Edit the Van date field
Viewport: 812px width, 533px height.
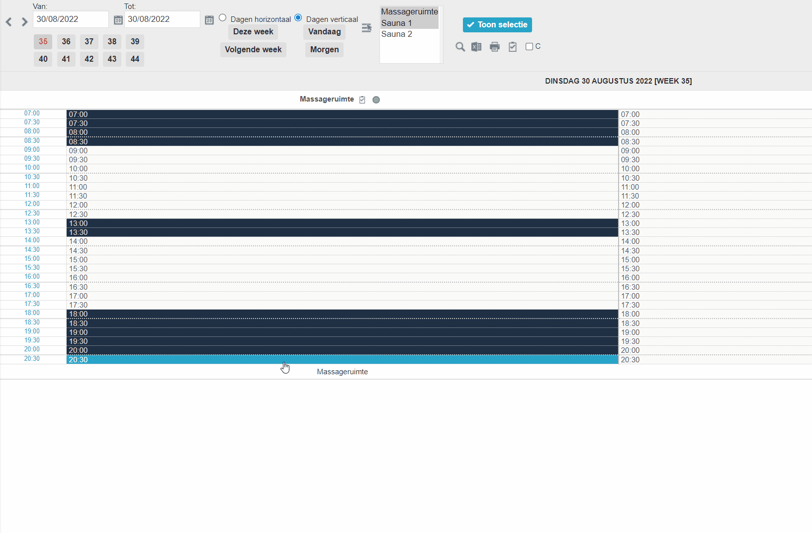tap(71, 19)
